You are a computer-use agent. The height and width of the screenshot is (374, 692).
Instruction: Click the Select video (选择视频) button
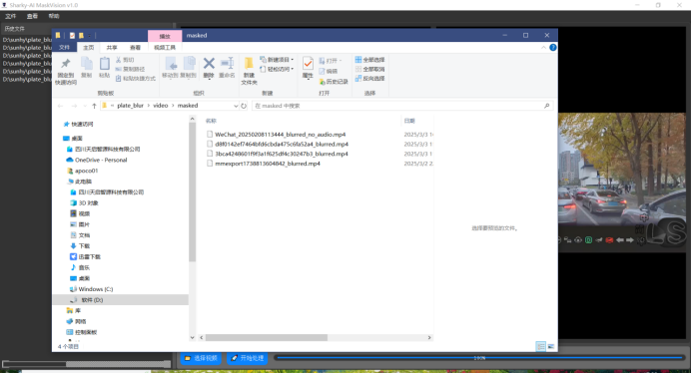[x=202, y=358]
